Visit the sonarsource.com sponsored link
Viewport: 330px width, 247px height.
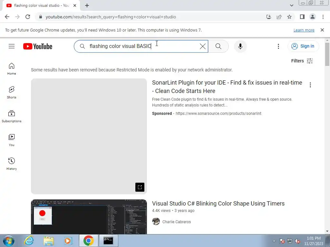218,114
